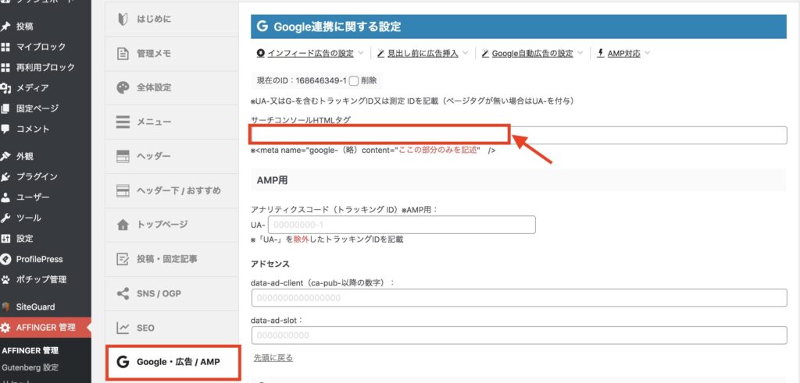
Task: Click the 先頭に戻る link
Action: 273,358
